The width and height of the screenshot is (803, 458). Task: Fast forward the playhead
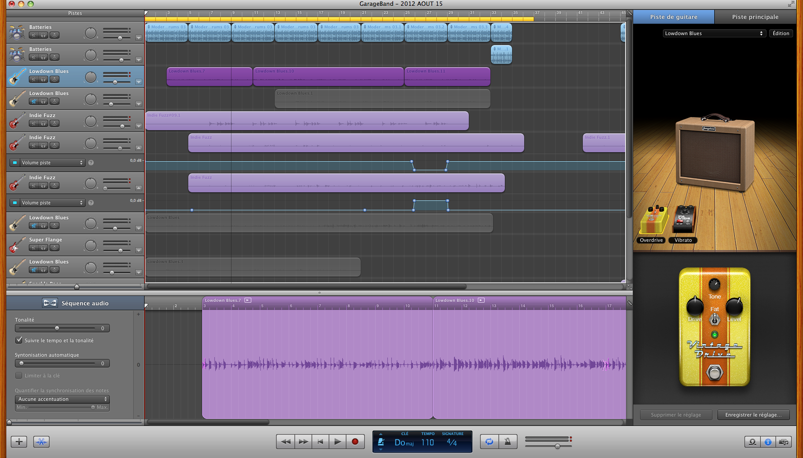pos(304,442)
